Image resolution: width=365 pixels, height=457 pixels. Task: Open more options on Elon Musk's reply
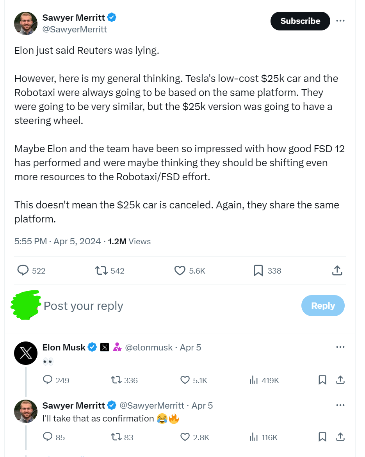(340, 347)
